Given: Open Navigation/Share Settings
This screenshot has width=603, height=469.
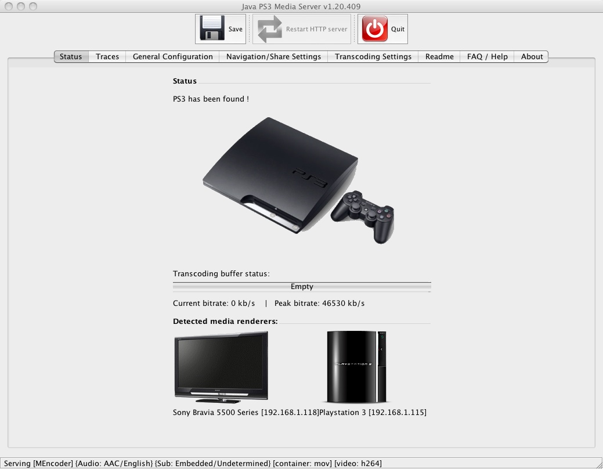Looking at the screenshot, I should click(273, 56).
